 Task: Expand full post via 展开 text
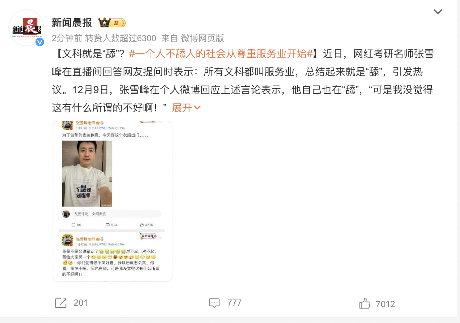[182, 108]
